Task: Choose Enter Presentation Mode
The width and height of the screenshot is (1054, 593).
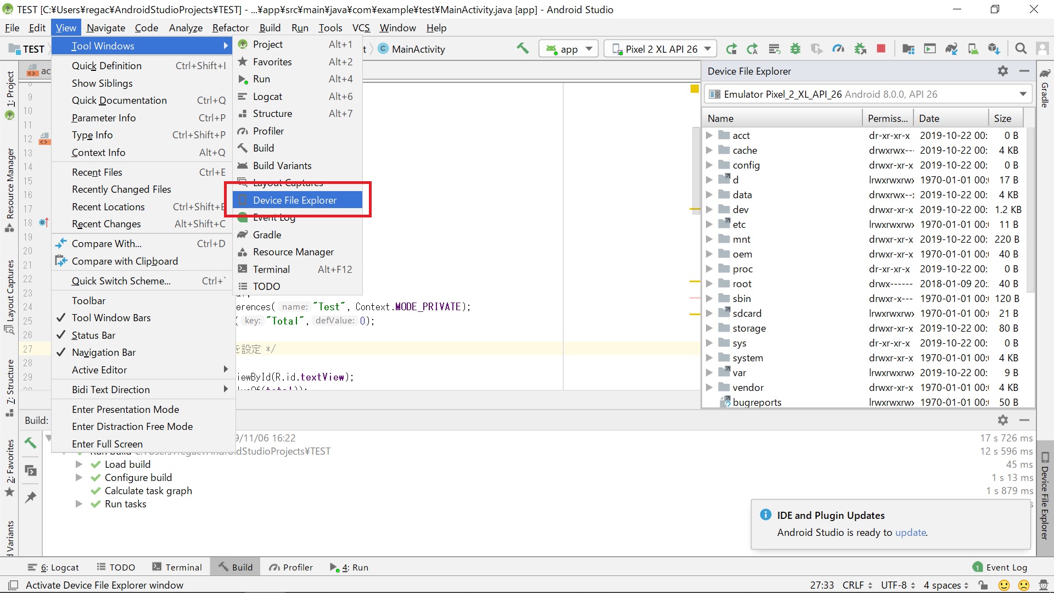Action: [143, 410]
